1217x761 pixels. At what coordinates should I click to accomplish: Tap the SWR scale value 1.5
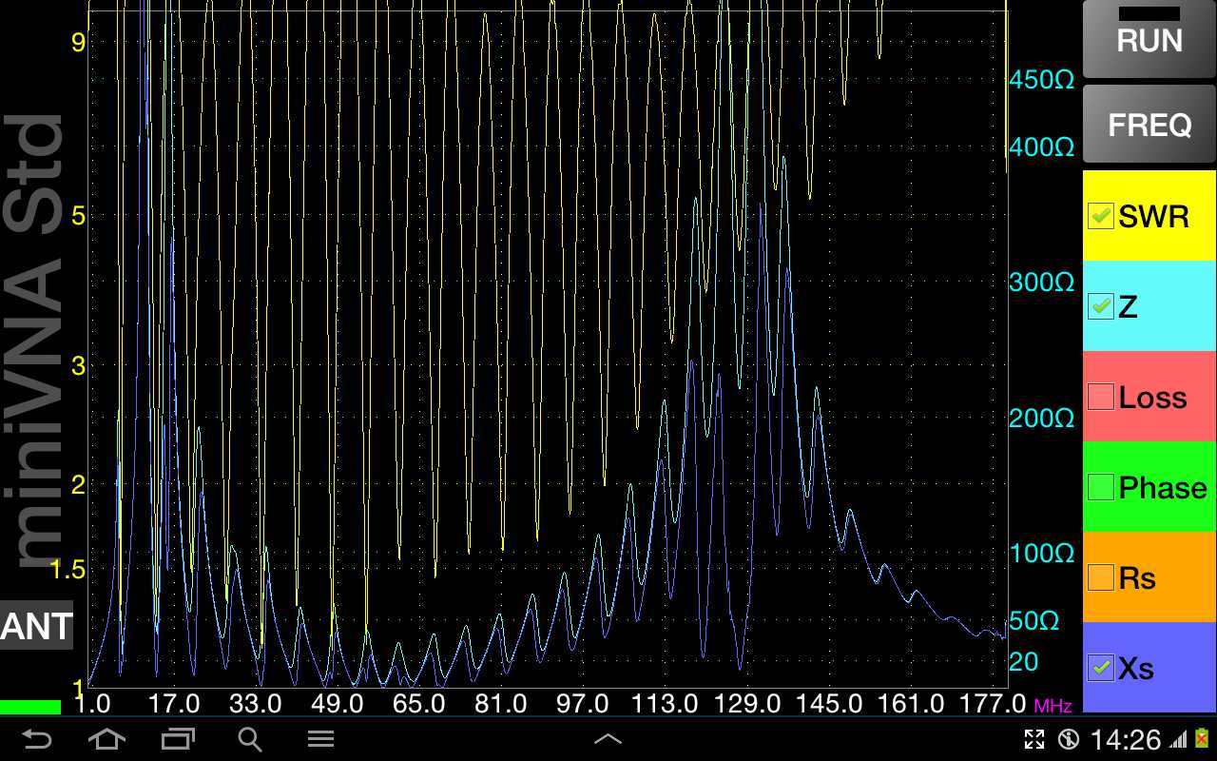point(67,569)
